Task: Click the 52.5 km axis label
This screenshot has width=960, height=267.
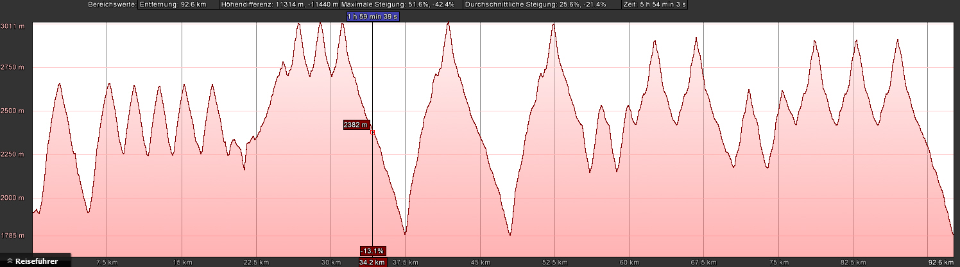Action: pyautogui.click(x=555, y=262)
